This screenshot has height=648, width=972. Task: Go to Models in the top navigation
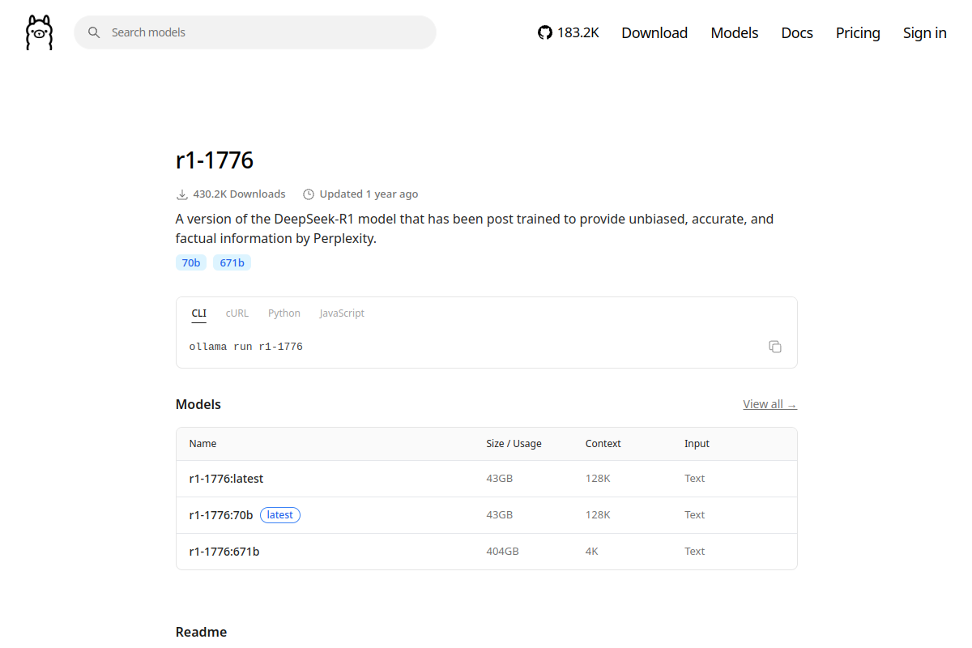[x=735, y=32]
